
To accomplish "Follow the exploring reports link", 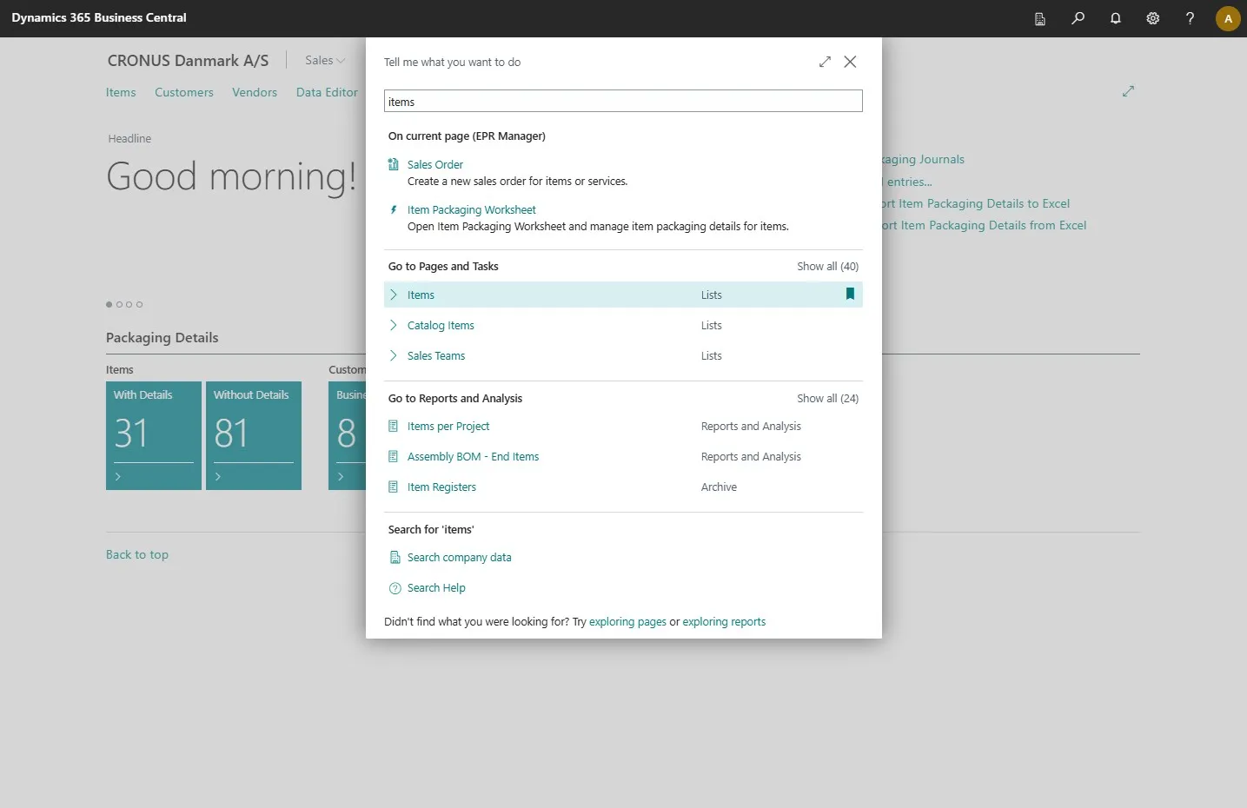I will (724, 622).
